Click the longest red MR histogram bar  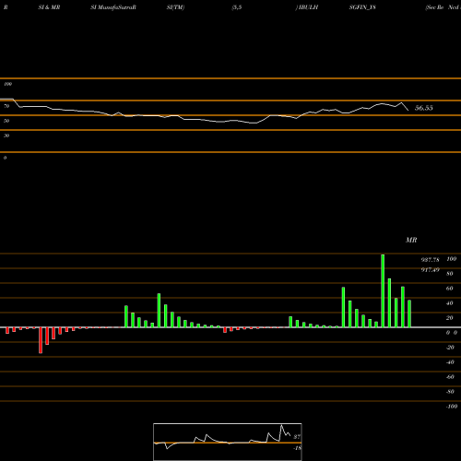[41, 340]
